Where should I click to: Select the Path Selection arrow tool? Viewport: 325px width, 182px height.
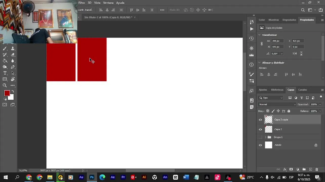[13, 73]
